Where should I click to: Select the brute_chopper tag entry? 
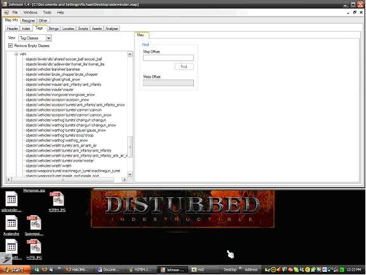[x=62, y=74]
